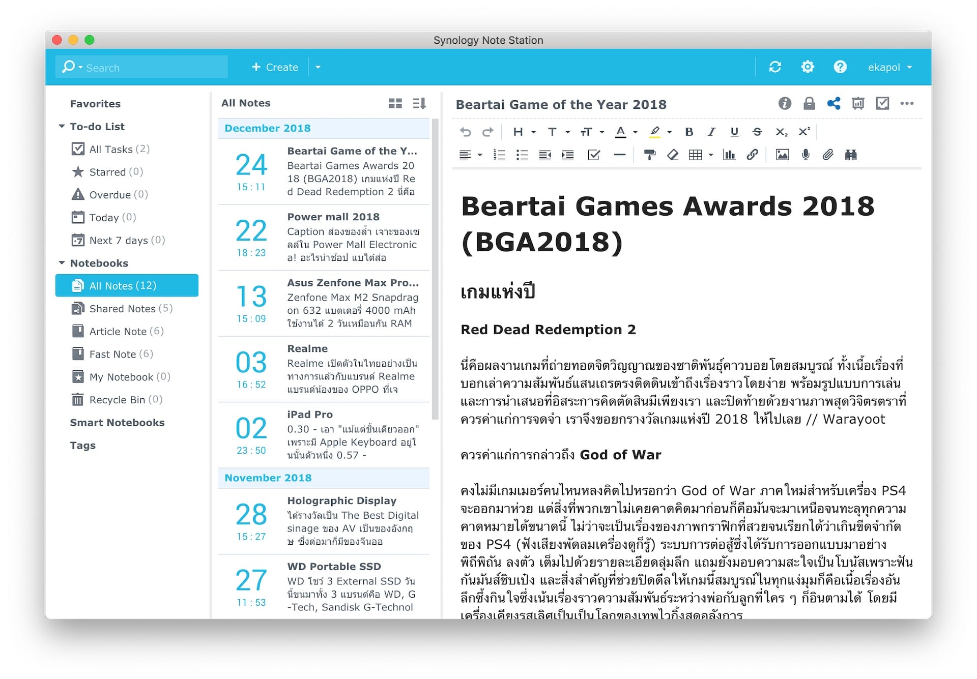977x679 pixels.
Task: Switch notes list to grid view
Action: pos(395,103)
